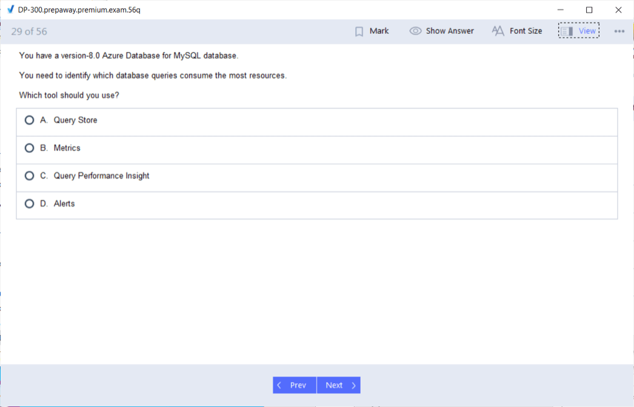Select radio option B Metrics

point(29,148)
